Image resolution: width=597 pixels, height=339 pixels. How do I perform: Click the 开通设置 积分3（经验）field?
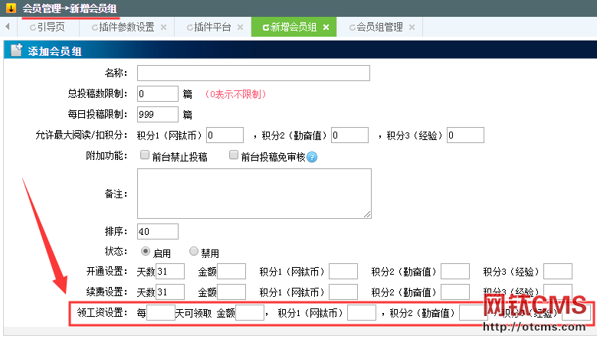coord(558,272)
